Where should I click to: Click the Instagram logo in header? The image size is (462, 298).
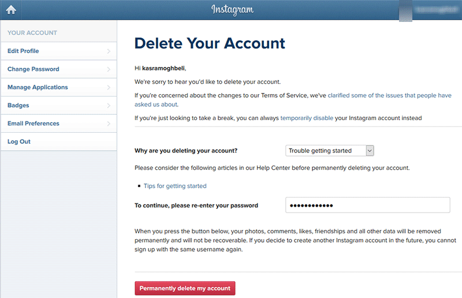click(233, 10)
